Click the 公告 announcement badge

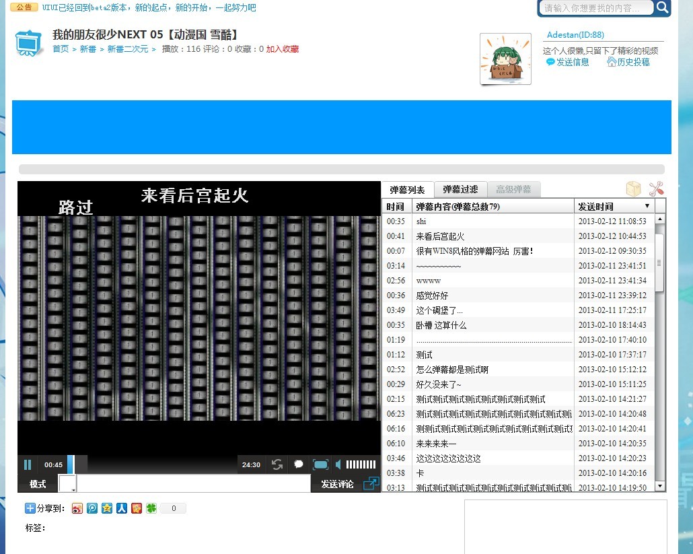pos(24,7)
